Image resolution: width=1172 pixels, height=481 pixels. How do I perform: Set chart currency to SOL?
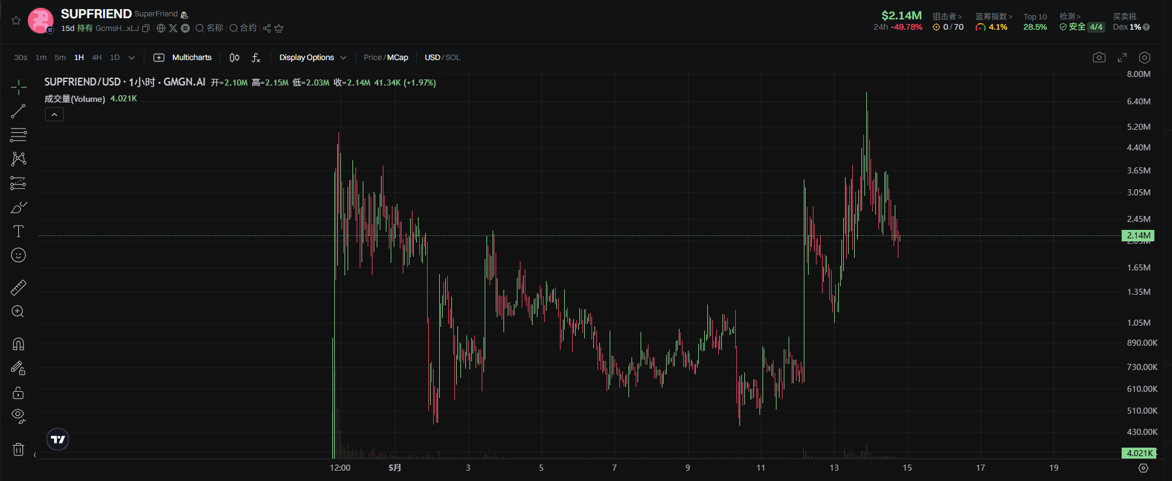[x=453, y=58]
